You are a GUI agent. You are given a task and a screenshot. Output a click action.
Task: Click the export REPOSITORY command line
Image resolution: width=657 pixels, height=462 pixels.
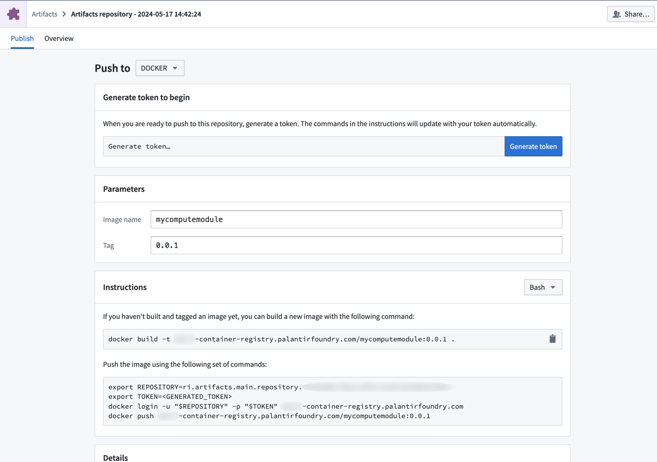click(281, 387)
